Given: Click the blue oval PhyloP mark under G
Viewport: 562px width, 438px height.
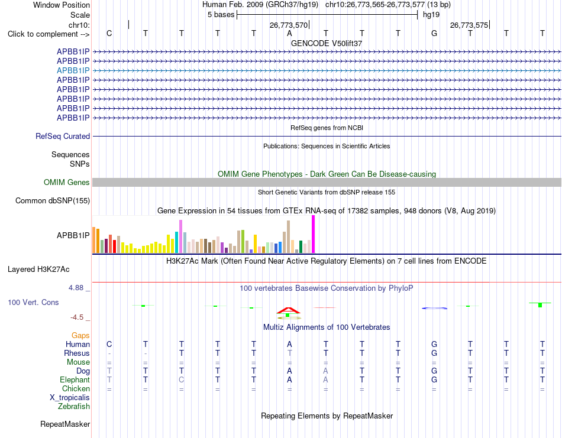Looking at the screenshot, I should 434,308.
